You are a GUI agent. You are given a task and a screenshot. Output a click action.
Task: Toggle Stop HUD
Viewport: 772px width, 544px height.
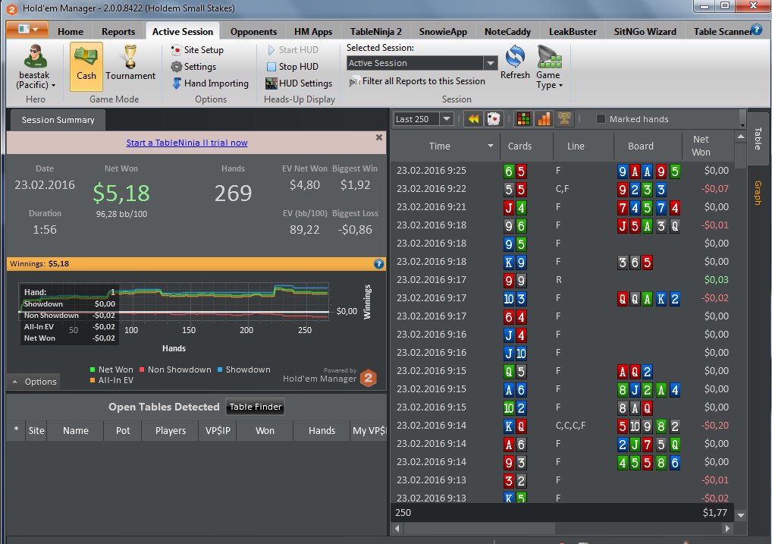click(x=293, y=67)
